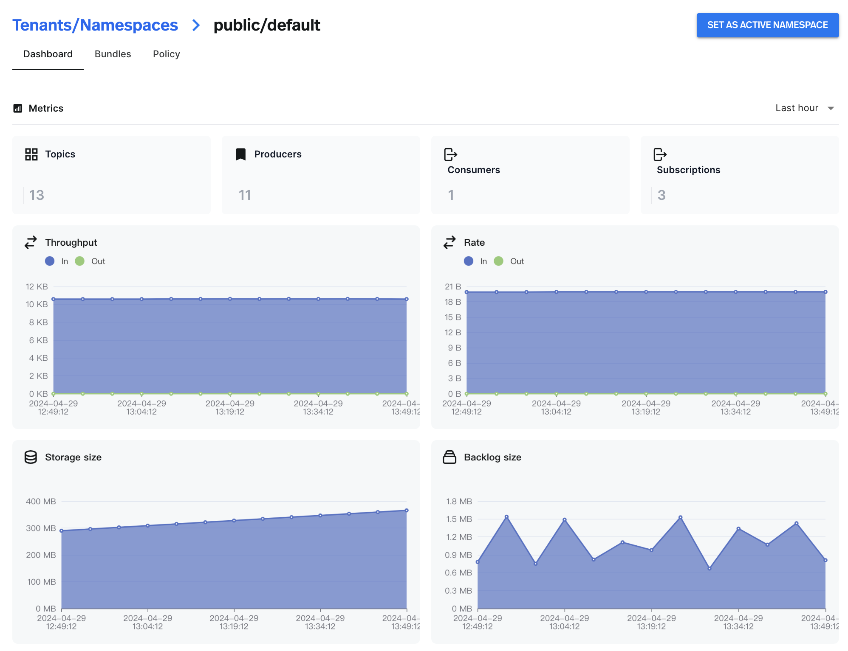Click the Storage size database icon

point(31,457)
